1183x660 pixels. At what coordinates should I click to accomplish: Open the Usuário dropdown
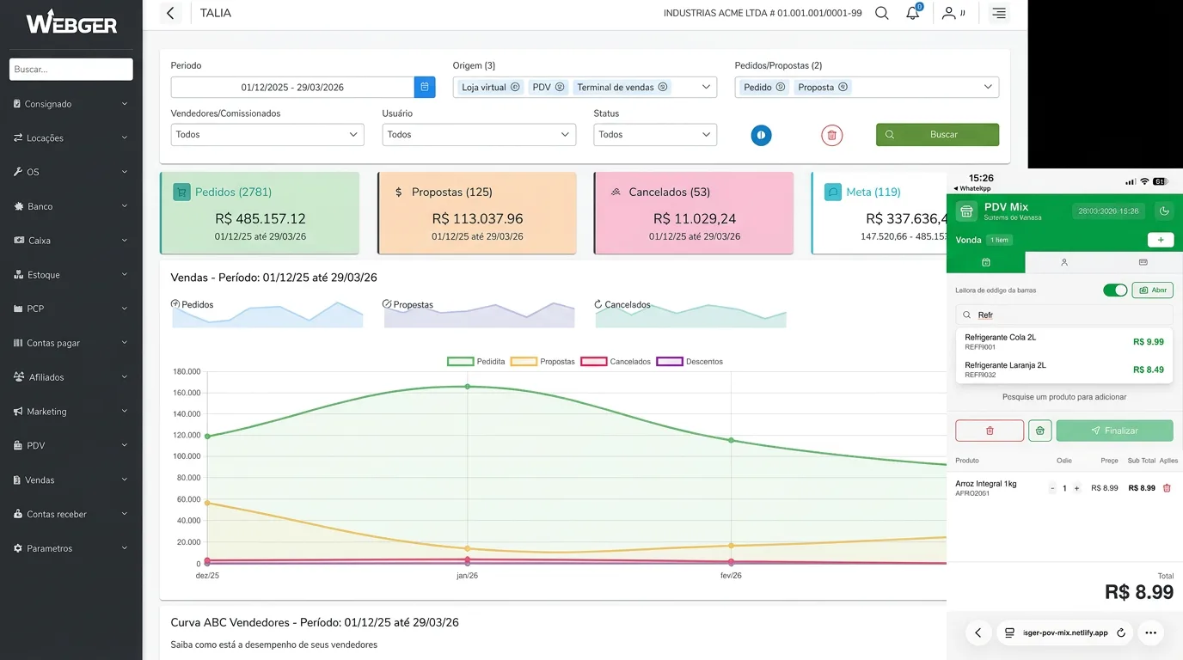(479, 135)
